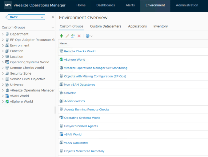Open the Agents Running Remote Checks link
The width and height of the screenshot is (208, 157).
click(86, 110)
